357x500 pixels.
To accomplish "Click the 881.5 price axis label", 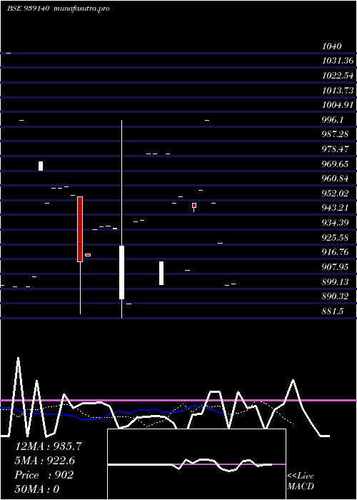I will coord(333,311).
